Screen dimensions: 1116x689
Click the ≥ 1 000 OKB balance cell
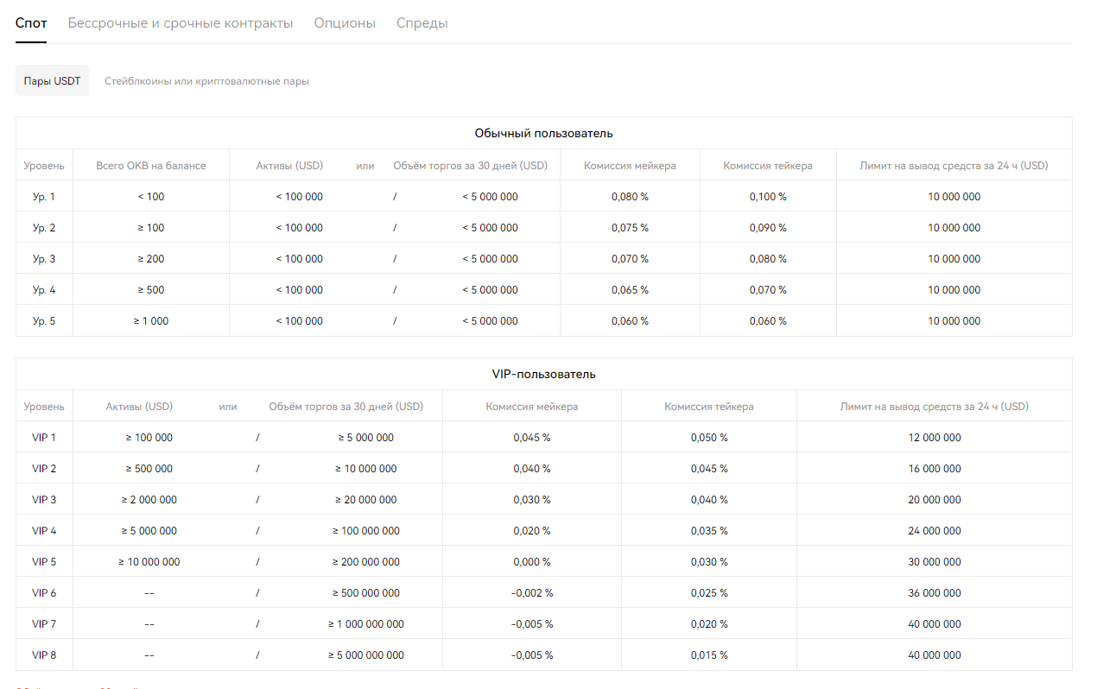(x=151, y=321)
